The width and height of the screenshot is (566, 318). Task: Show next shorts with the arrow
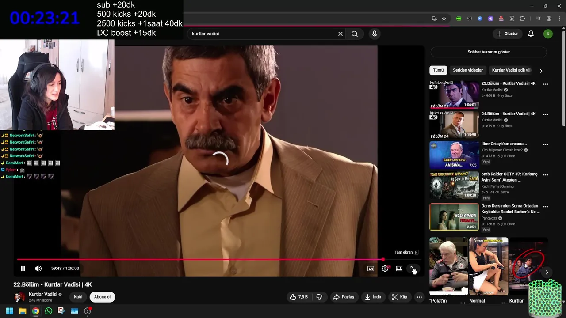547,272
